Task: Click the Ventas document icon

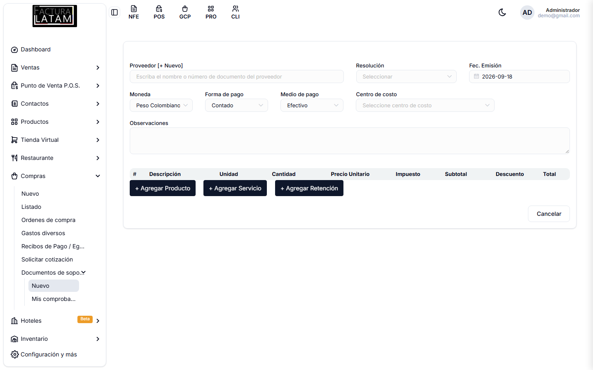Action: pyautogui.click(x=14, y=68)
